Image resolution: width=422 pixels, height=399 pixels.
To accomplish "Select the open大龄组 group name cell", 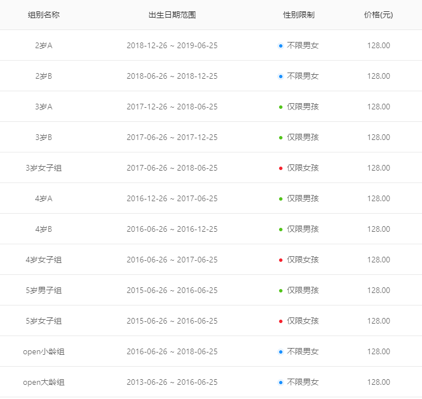I will point(44,383).
